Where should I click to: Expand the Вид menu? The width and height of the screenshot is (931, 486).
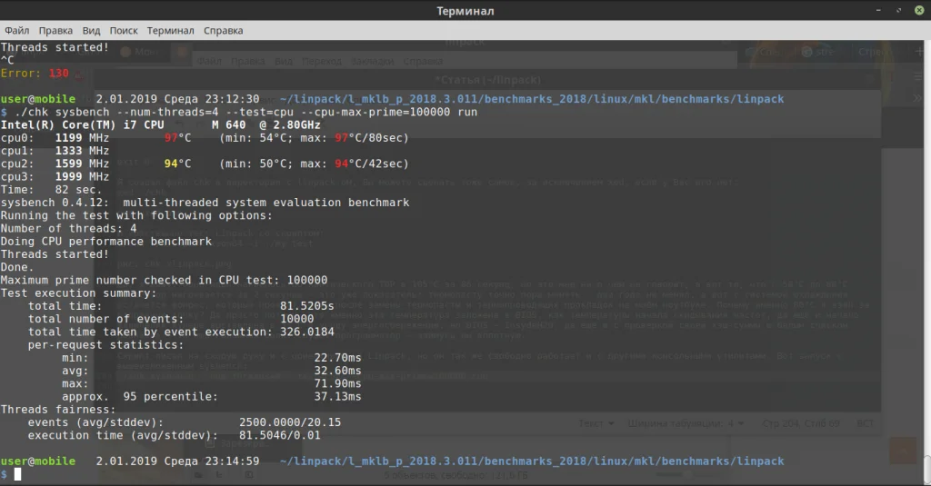pyautogui.click(x=92, y=30)
